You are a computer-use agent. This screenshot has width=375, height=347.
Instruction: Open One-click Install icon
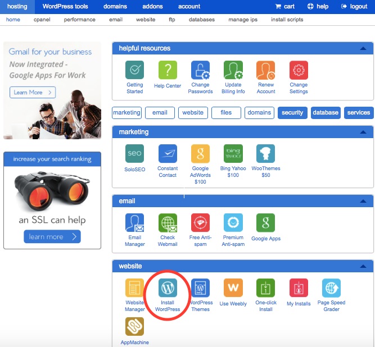click(x=266, y=288)
